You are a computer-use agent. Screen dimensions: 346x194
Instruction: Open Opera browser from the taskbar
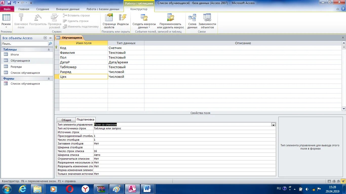click(70, 189)
